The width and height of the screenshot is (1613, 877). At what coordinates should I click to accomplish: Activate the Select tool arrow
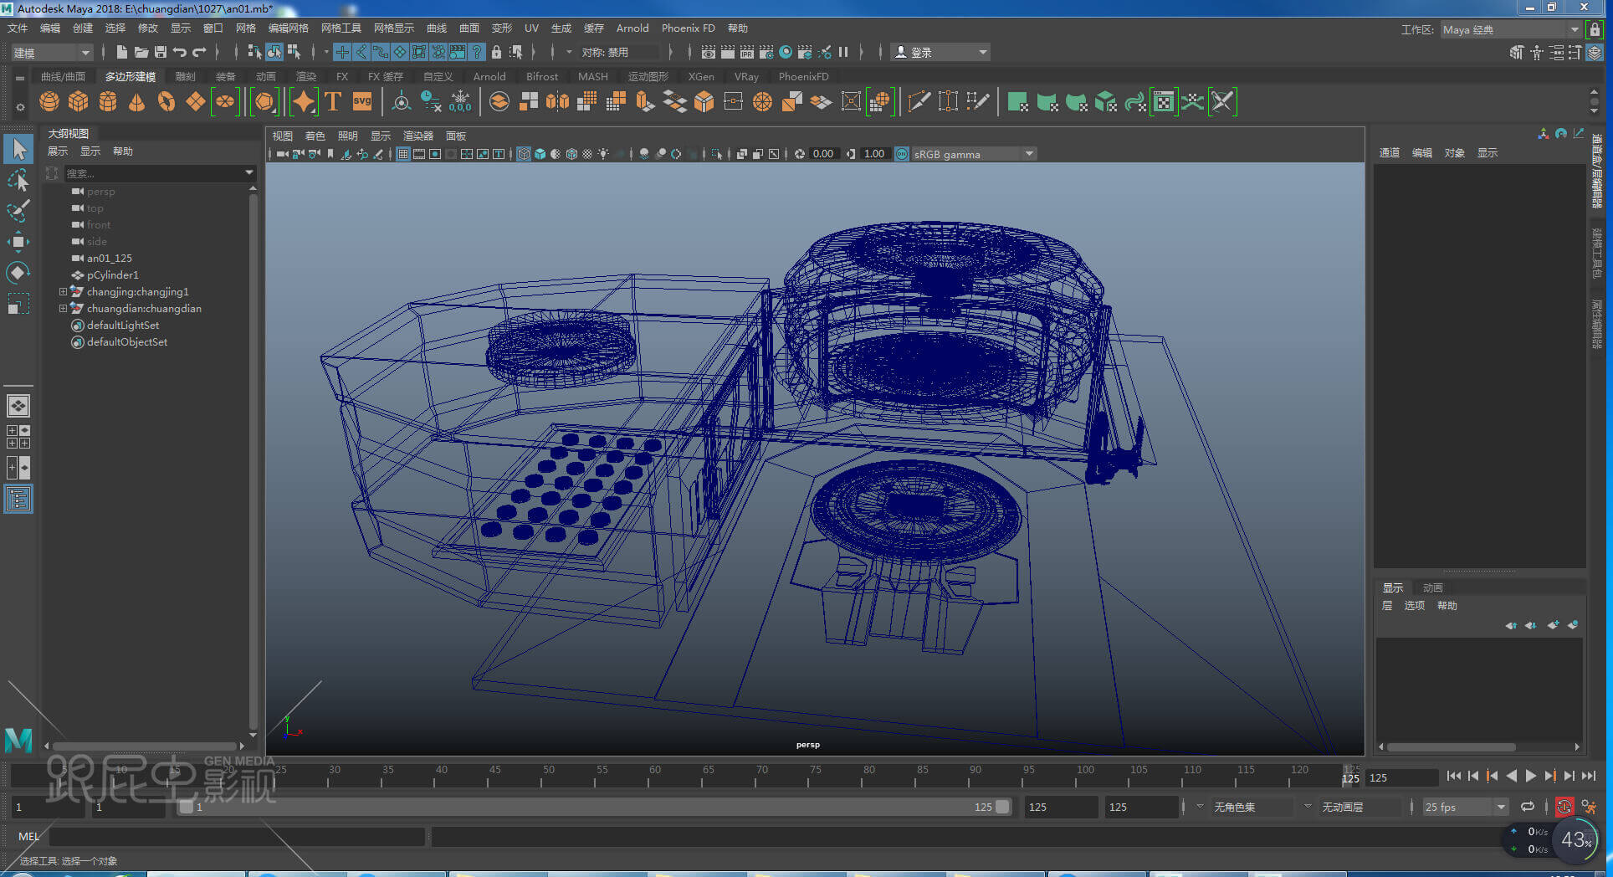[18, 150]
